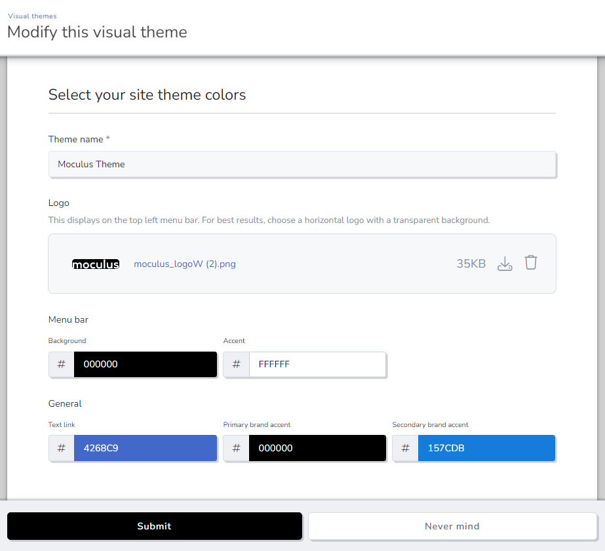
Task: Delete the uploaded logo with trash icon
Action: [531, 263]
